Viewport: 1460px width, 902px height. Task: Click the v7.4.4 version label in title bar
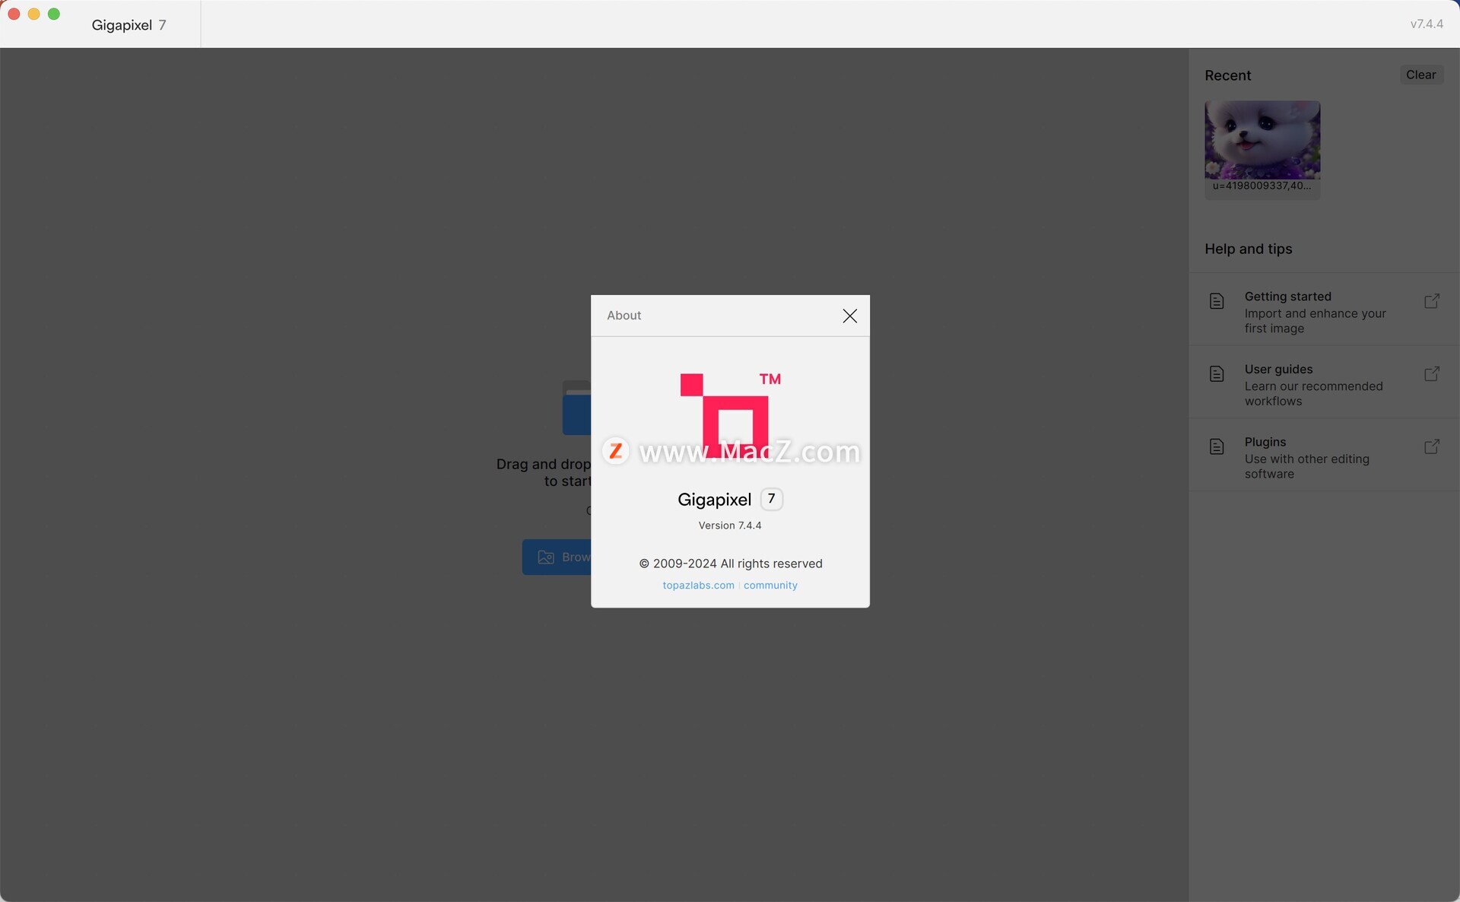[x=1427, y=24]
